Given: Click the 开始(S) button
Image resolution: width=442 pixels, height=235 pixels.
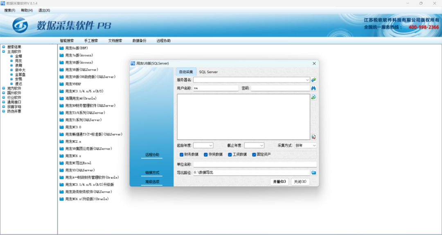Looking at the screenshot, I should click(x=280, y=182).
